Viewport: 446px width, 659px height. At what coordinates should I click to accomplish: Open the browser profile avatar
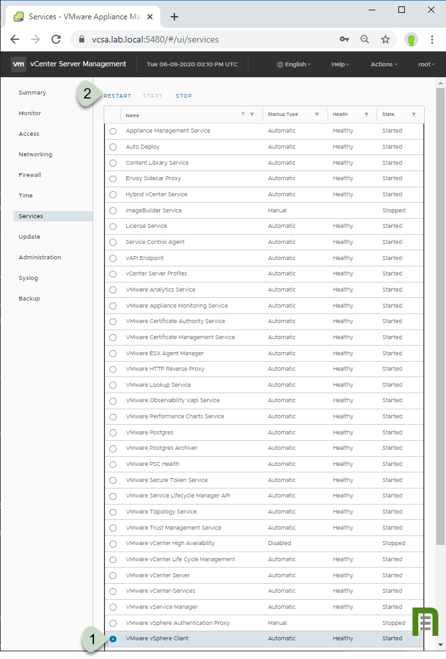411,39
